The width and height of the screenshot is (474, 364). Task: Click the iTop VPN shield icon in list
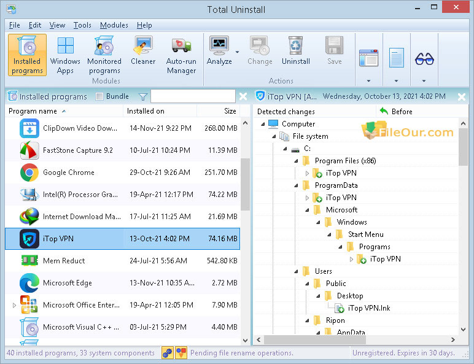pos(29,239)
